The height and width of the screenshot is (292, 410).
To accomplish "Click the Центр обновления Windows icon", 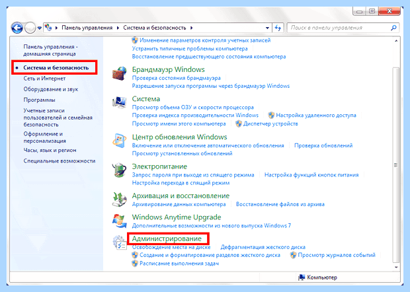I will [120, 141].
